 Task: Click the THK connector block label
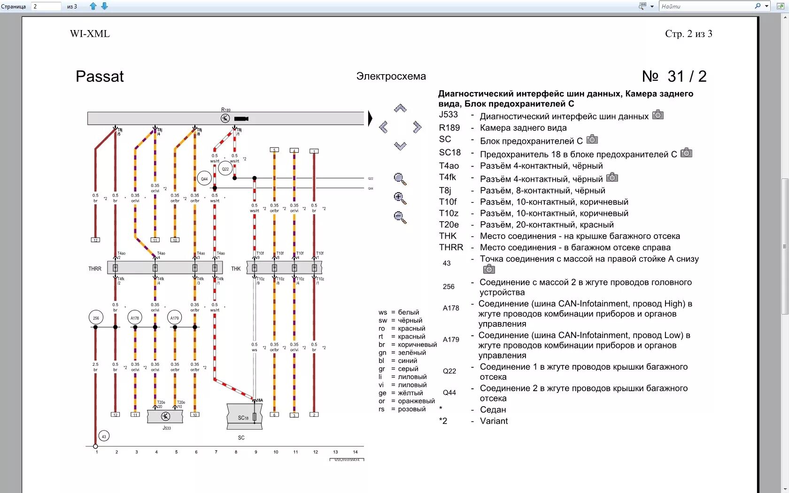(x=236, y=269)
